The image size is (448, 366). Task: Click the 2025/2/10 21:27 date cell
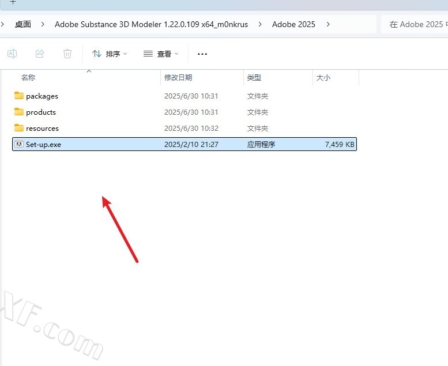[x=191, y=145]
